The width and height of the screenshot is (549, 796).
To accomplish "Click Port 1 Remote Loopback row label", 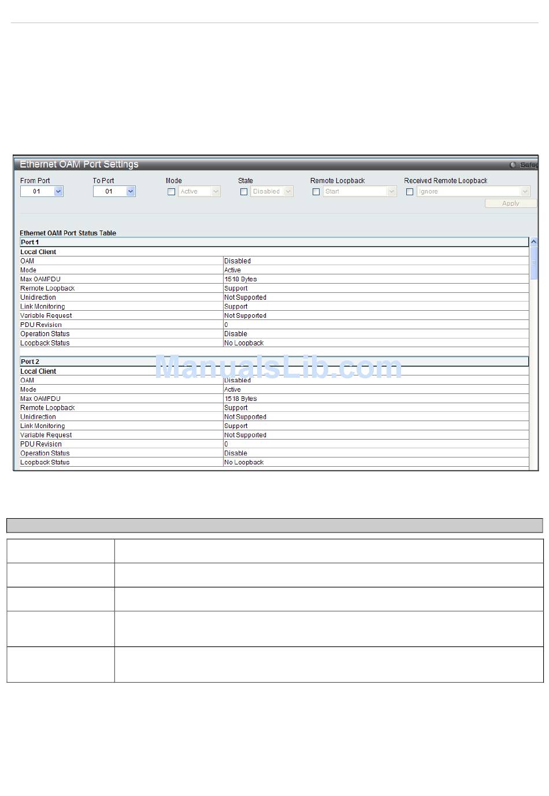I will click(47, 289).
